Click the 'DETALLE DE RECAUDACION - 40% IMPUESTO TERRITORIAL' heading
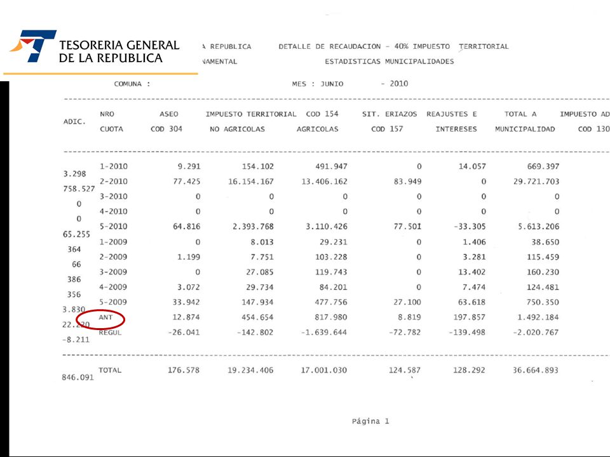Screen dimensions: 610x457 click(393, 46)
